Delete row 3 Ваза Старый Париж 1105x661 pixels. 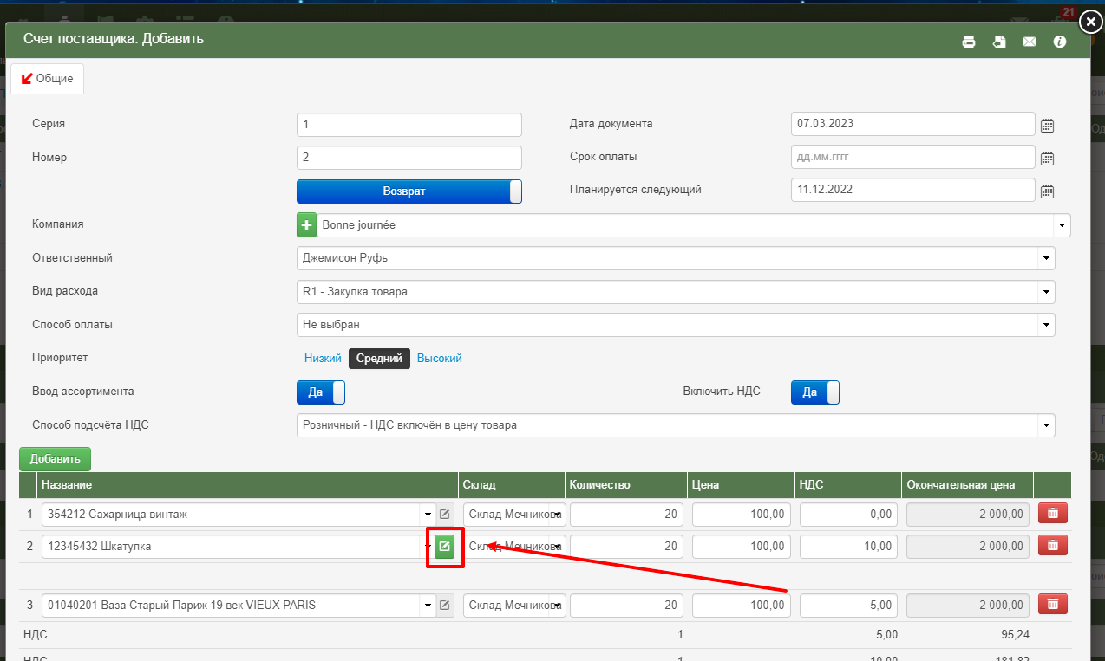[x=1053, y=605]
